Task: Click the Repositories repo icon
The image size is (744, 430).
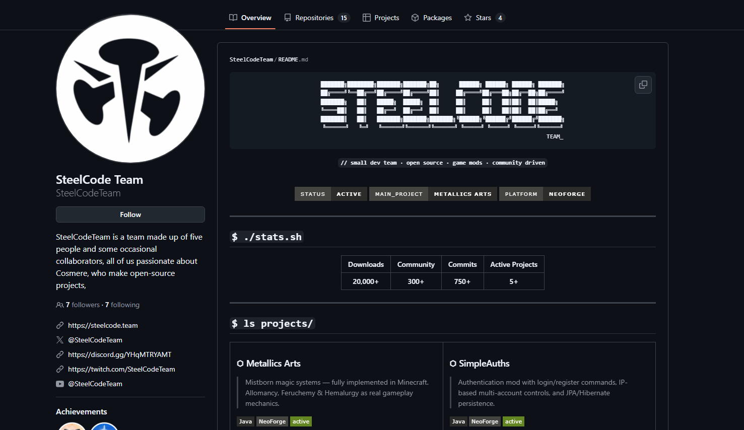Action: [x=288, y=18]
